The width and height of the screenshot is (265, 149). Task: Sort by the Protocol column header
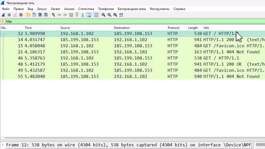177,28
